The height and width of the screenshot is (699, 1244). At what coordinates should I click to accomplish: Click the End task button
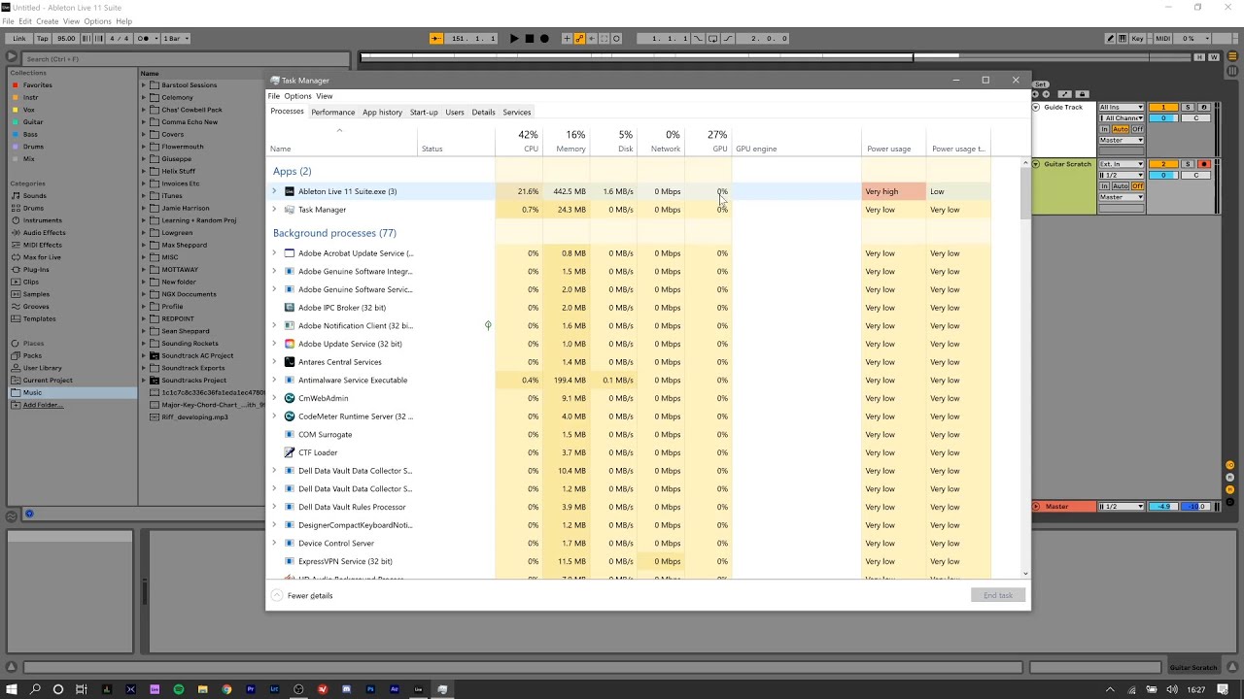(x=998, y=595)
